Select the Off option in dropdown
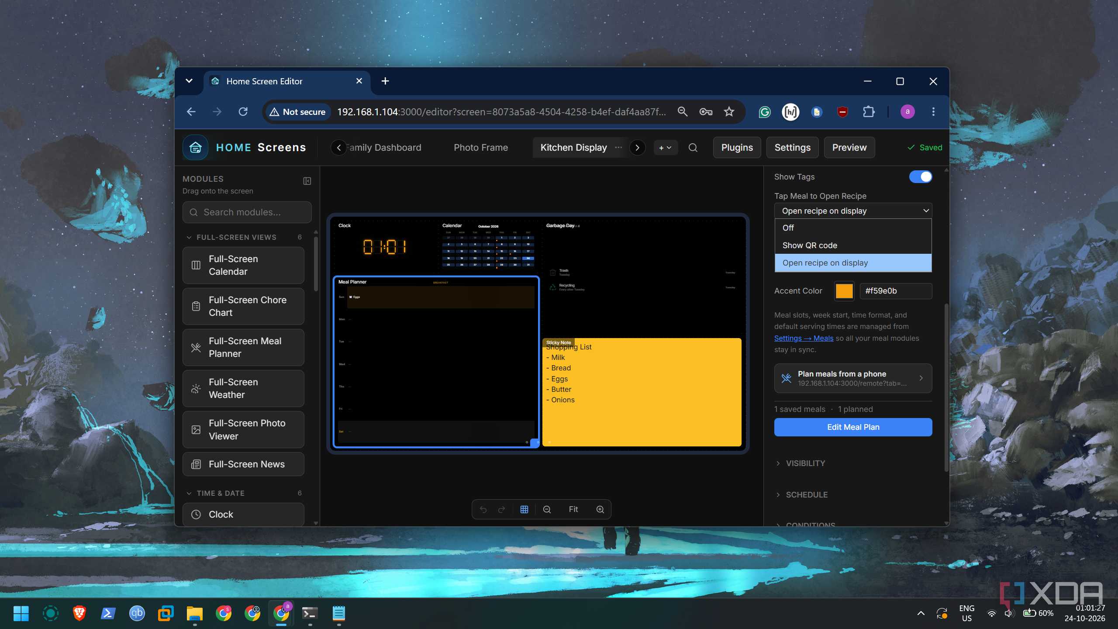This screenshot has width=1118, height=629. coord(853,228)
